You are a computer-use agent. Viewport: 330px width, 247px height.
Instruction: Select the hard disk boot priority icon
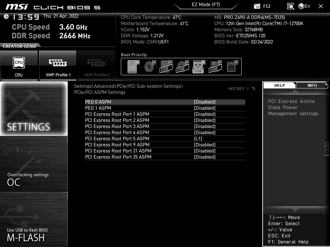[x=133, y=67]
